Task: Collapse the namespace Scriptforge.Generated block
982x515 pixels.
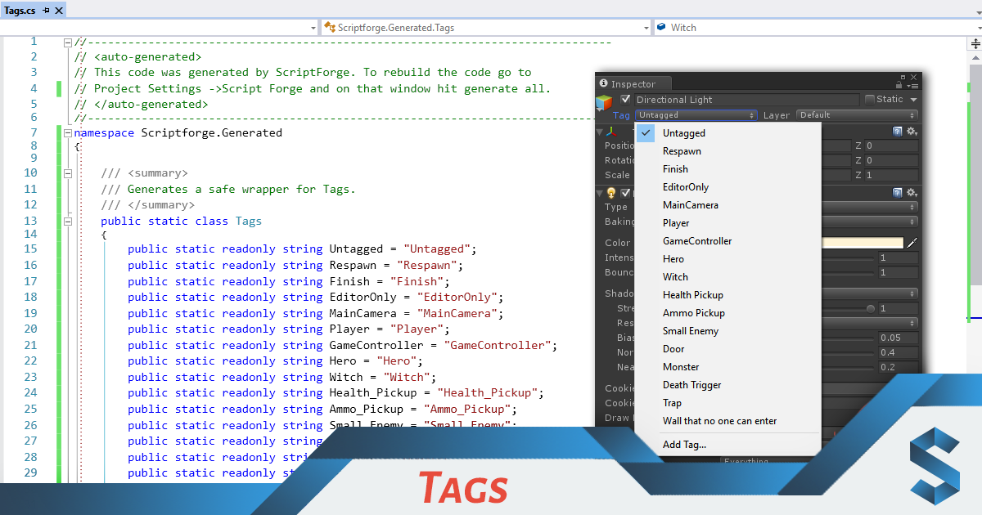Action: click(68, 132)
